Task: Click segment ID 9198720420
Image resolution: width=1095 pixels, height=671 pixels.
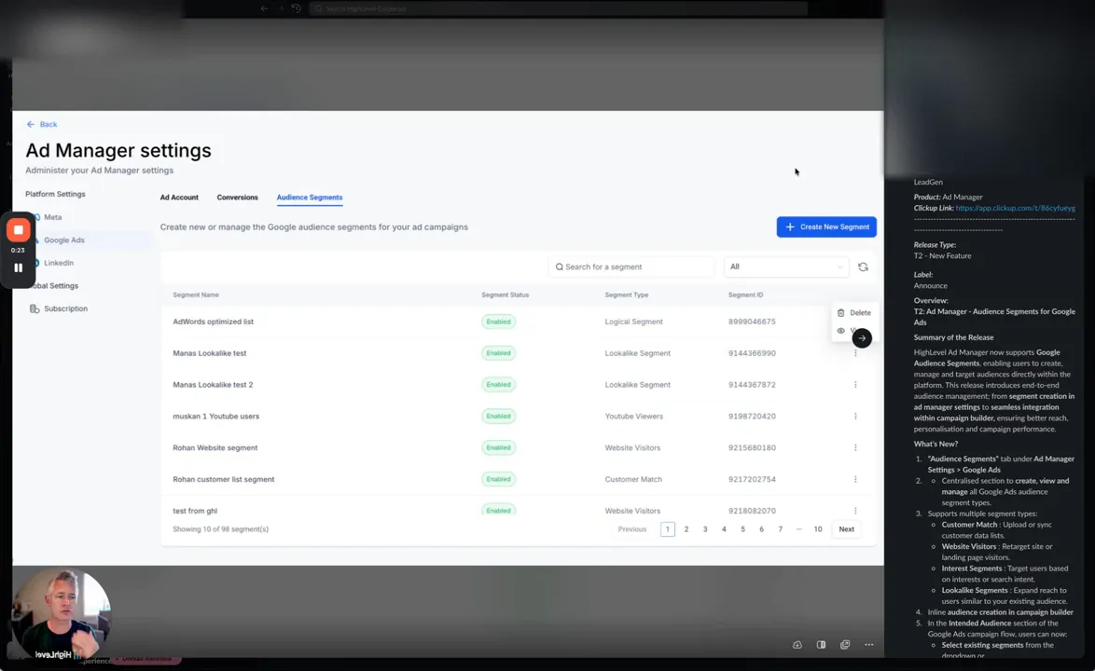Action: (x=752, y=417)
